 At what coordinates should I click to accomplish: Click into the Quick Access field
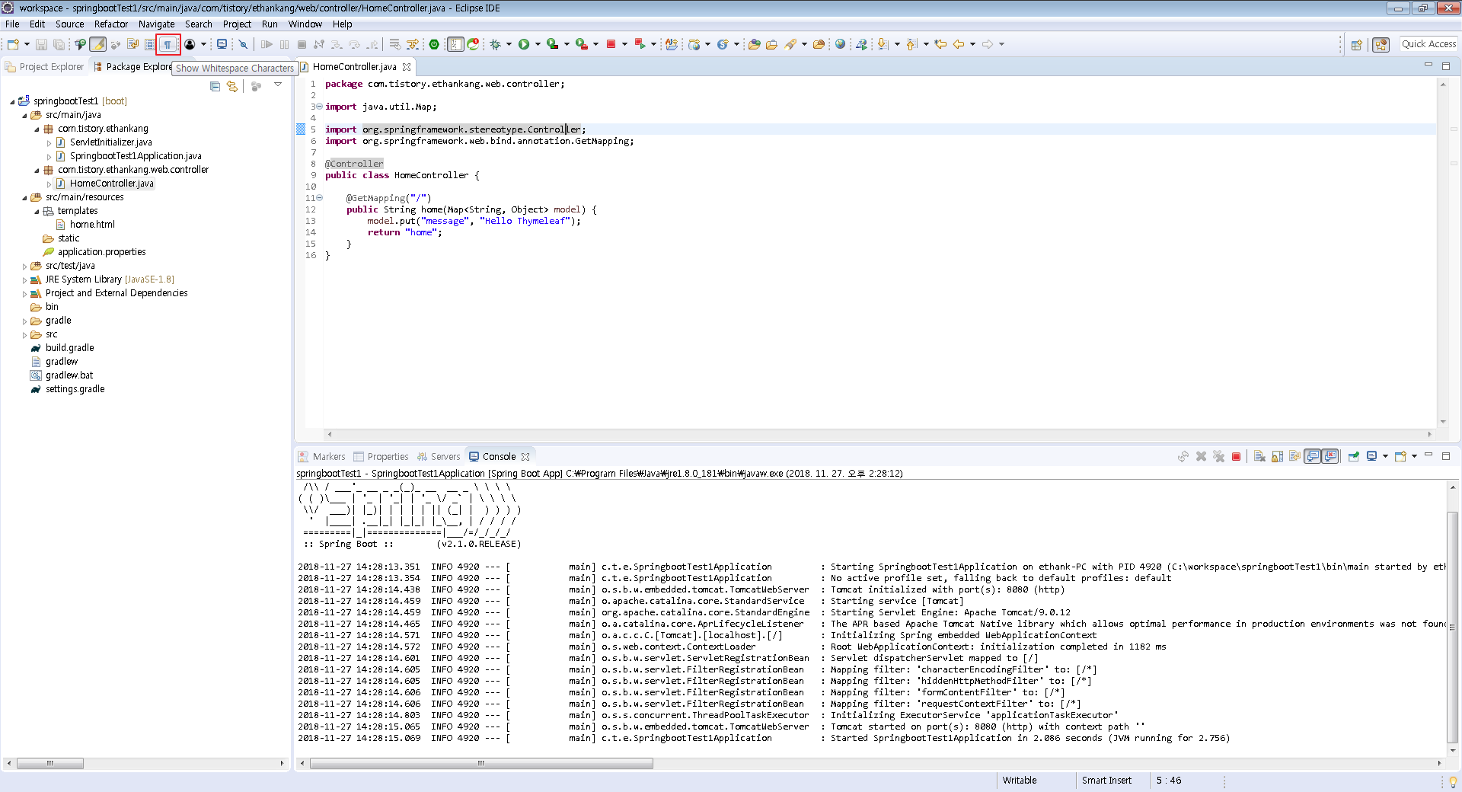coord(1428,44)
